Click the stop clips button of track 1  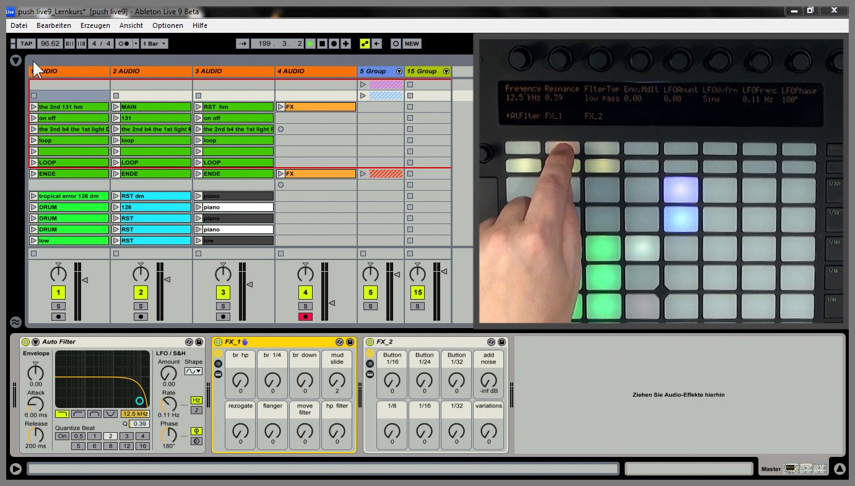click(33, 253)
